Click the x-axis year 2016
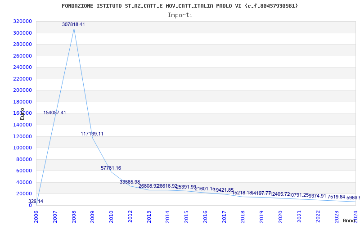Image resolution: width=360 pixels, height=225 pixels. click(x=205, y=216)
